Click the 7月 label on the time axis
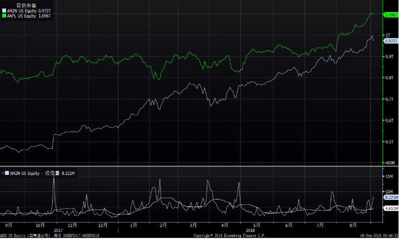 (x=320, y=225)
